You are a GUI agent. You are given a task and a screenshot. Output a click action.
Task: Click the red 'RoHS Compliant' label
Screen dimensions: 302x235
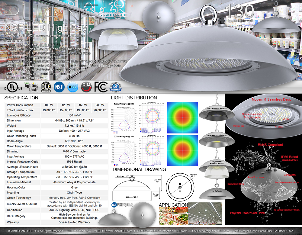270,145
